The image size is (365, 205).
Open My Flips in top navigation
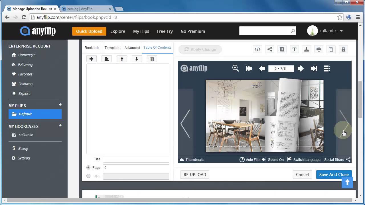point(141,31)
